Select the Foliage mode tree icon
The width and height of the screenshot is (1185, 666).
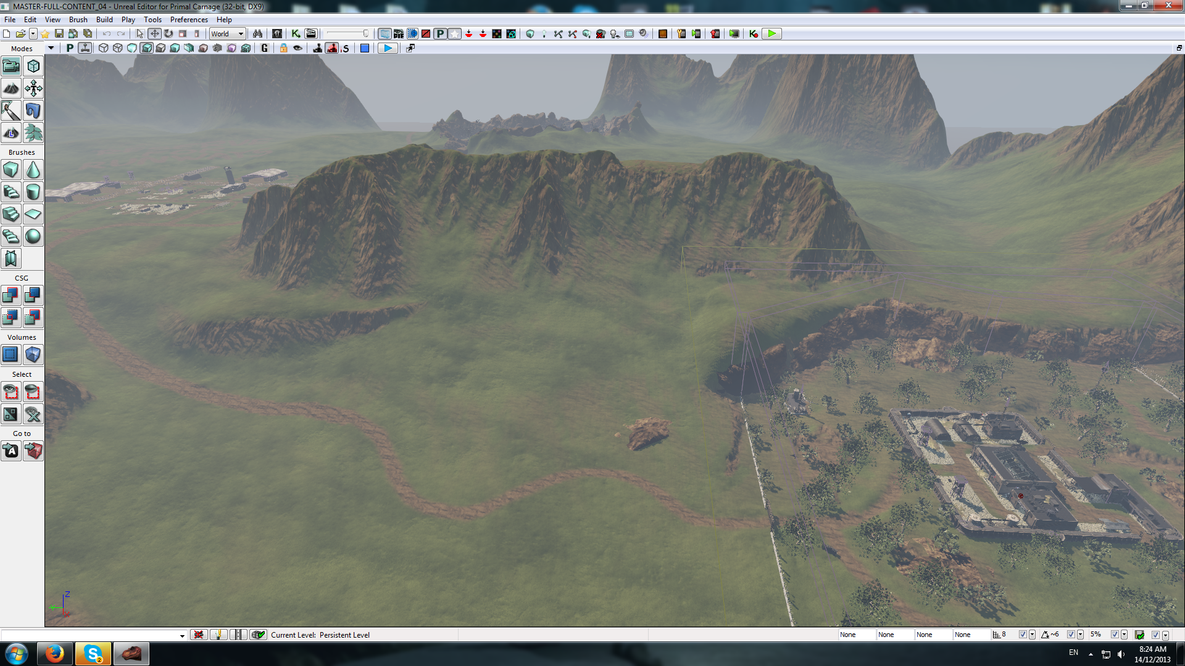point(33,133)
